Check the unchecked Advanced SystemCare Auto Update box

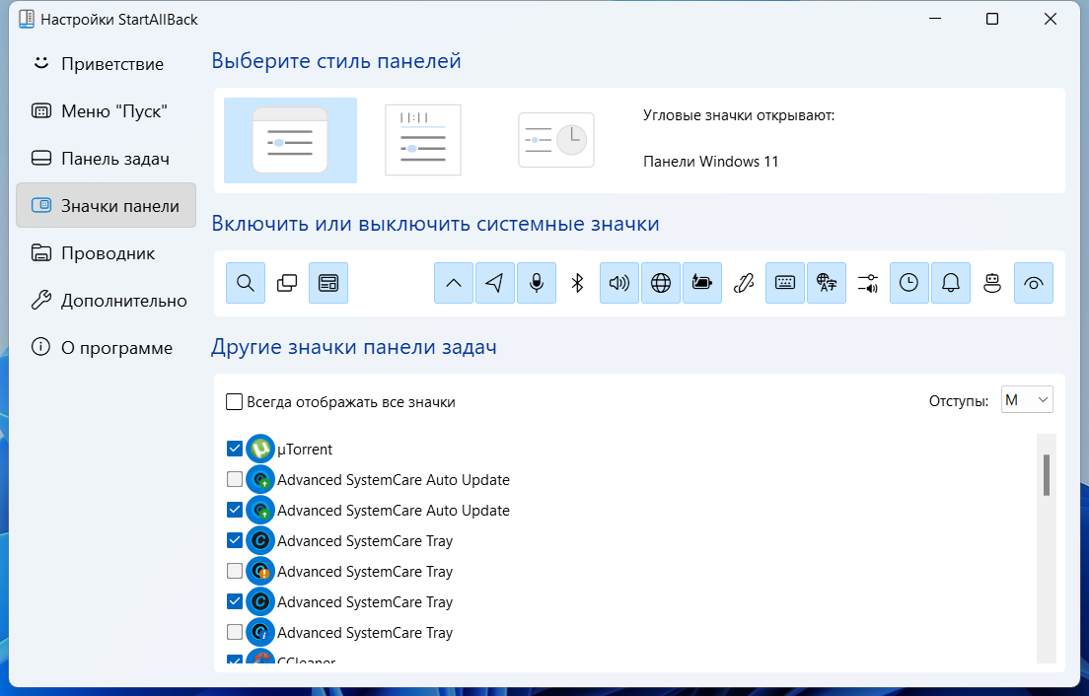(x=235, y=479)
